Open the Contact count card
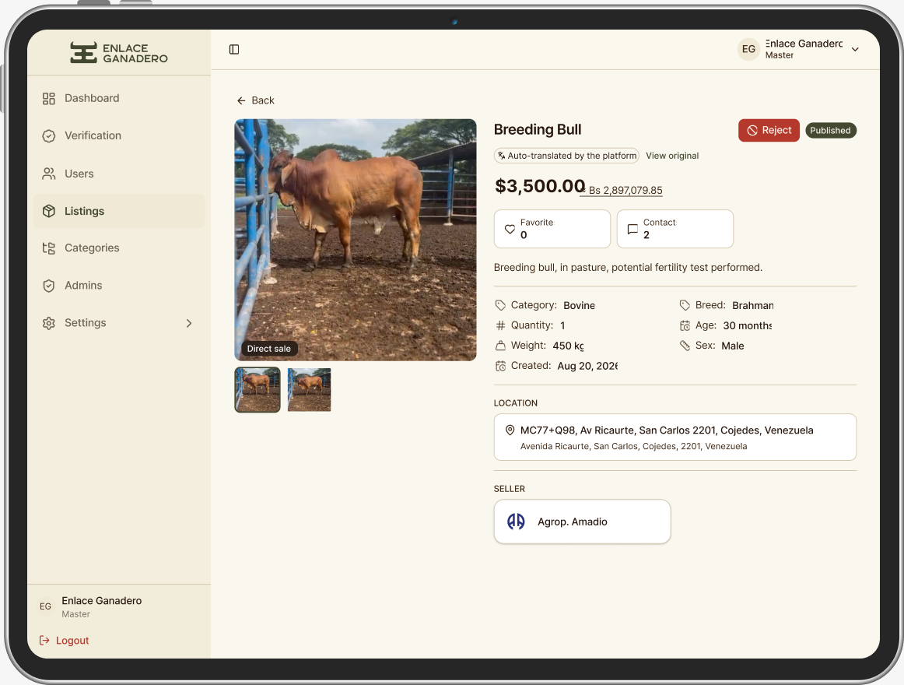Image resolution: width=904 pixels, height=685 pixels. (x=674, y=229)
